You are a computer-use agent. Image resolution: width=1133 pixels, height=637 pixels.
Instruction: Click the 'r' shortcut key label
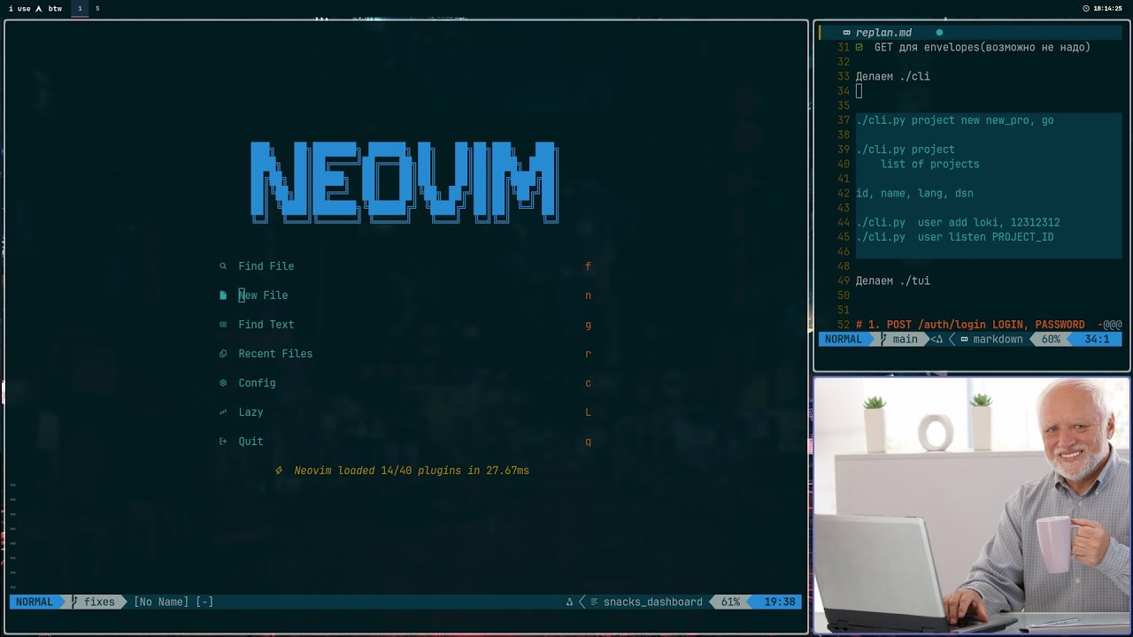pos(588,354)
